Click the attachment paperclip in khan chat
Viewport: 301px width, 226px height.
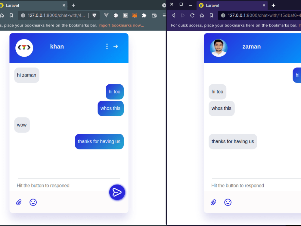click(19, 202)
